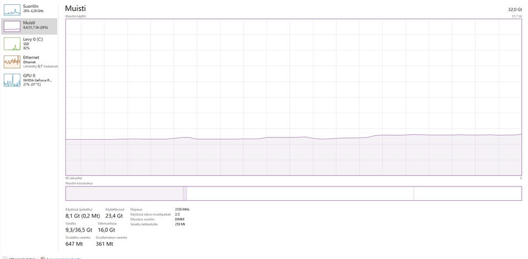Click the wide standby segment of composition bar

pyautogui.click(x=300, y=194)
